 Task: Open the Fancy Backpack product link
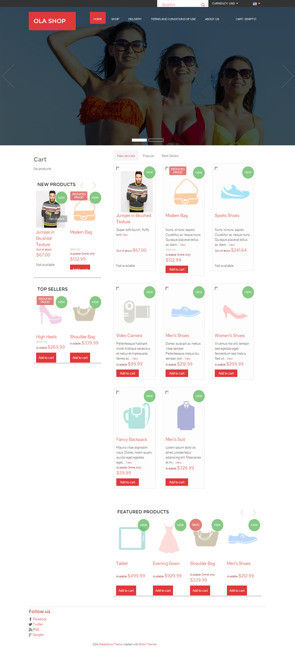point(132,440)
